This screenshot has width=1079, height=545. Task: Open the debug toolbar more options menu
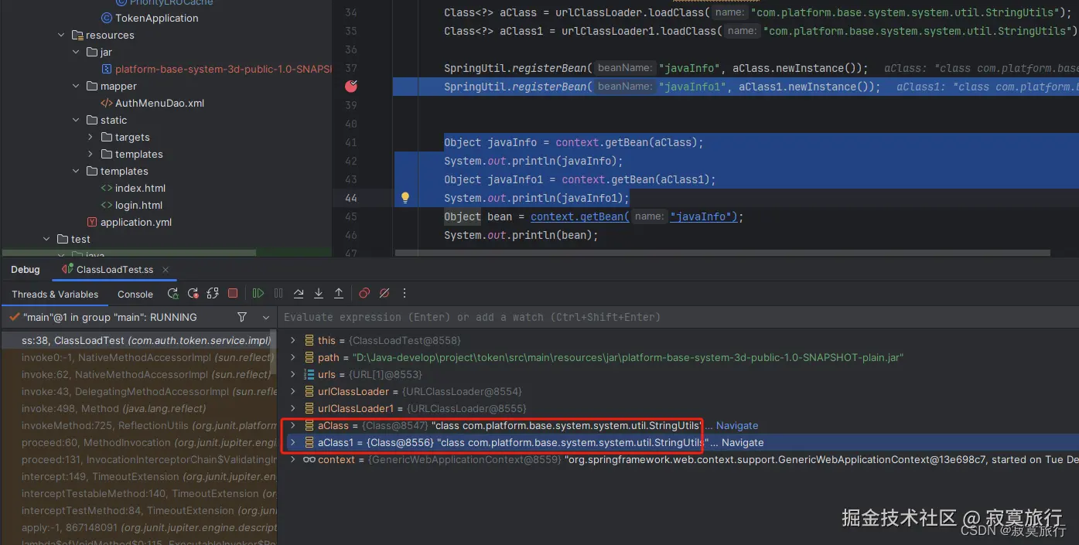click(405, 294)
